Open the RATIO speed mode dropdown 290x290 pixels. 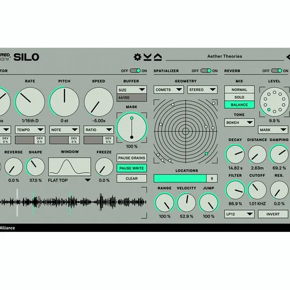coord(99,130)
